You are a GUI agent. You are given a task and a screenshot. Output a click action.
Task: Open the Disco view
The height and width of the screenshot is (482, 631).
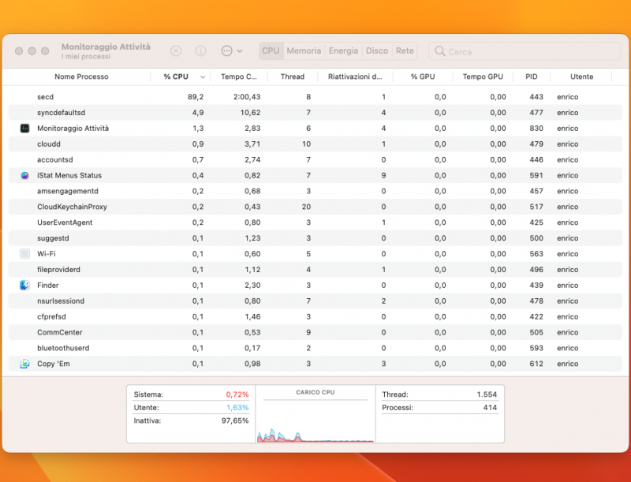[377, 50]
